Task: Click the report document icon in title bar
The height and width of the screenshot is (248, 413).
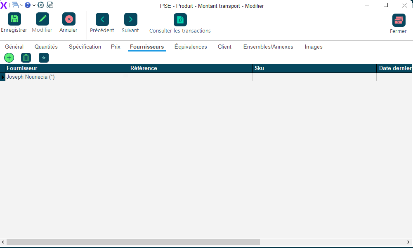Action: (50, 5)
